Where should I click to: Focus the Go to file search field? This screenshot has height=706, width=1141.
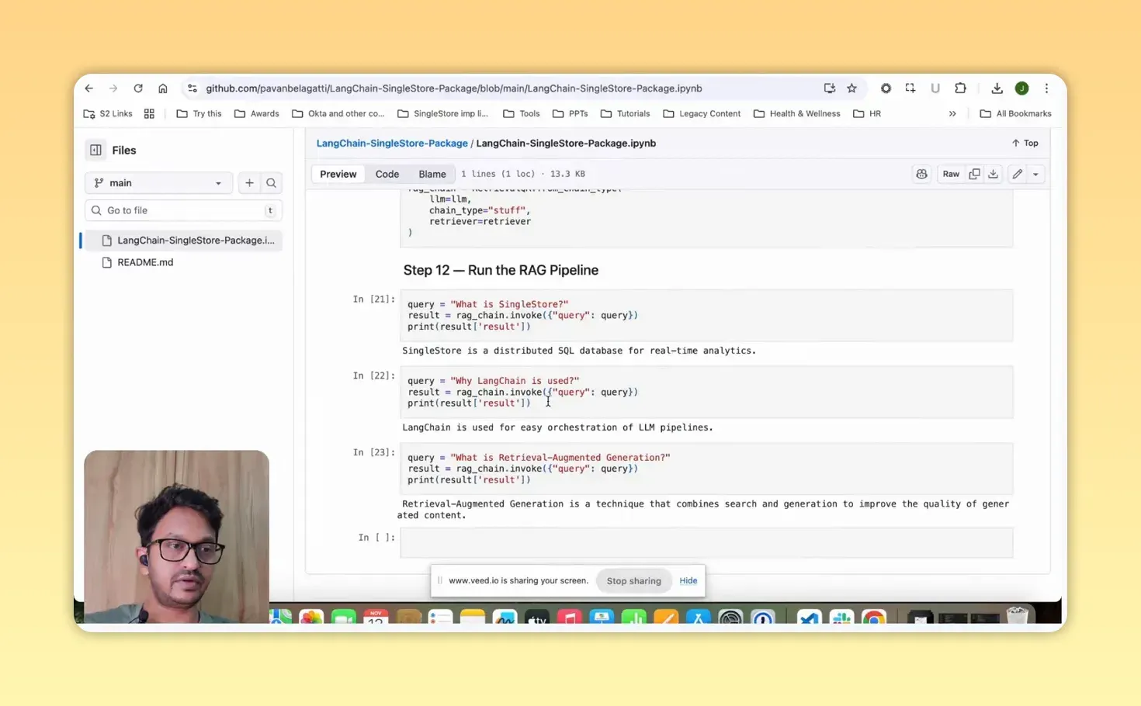(183, 211)
